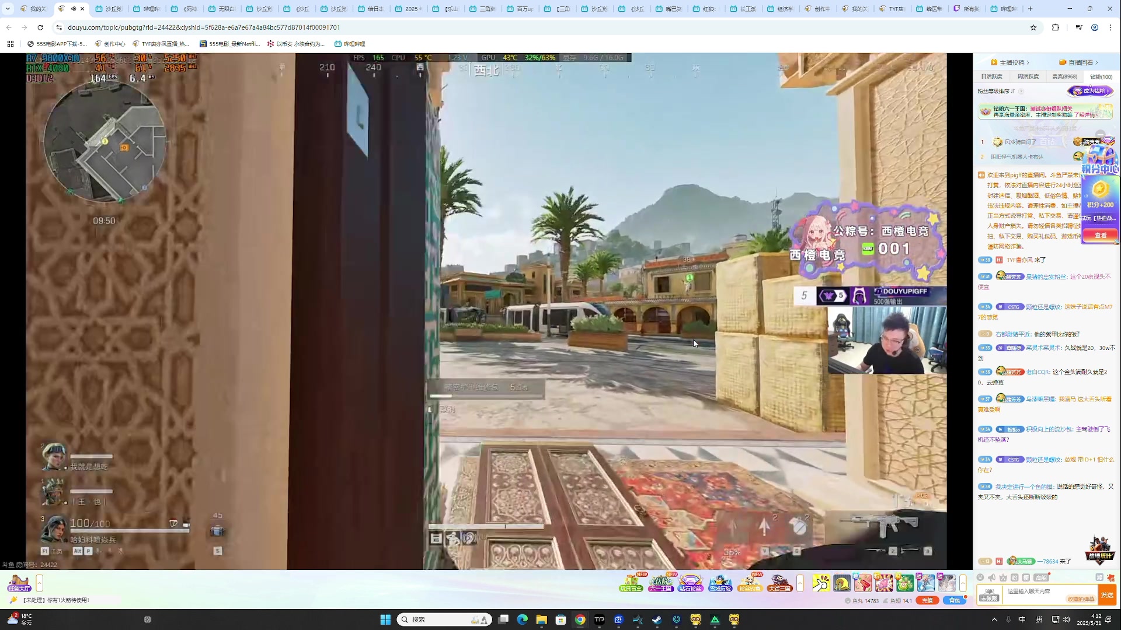This screenshot has height=630, width=1121.
Task: Open the 玩具盲盒 activity icon
Action: click(631, 583)
